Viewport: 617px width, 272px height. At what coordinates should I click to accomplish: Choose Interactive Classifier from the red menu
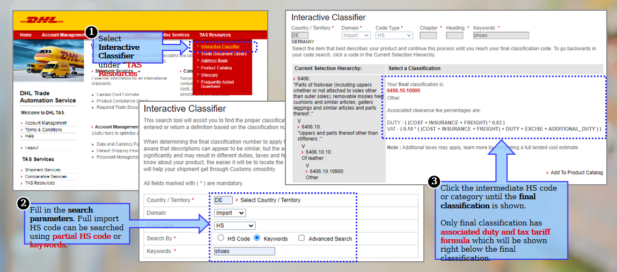pyautogui.click(x=220, y=47)
